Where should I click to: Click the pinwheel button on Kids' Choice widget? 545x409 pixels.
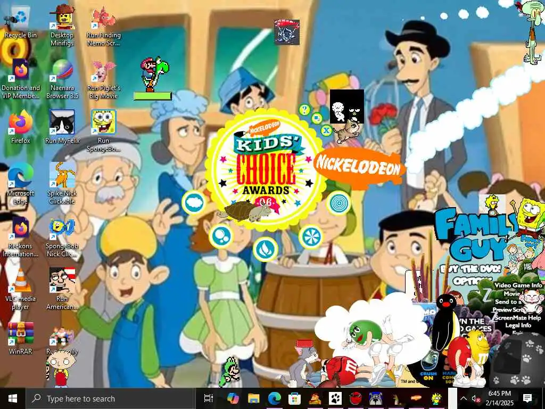[310, 237]
